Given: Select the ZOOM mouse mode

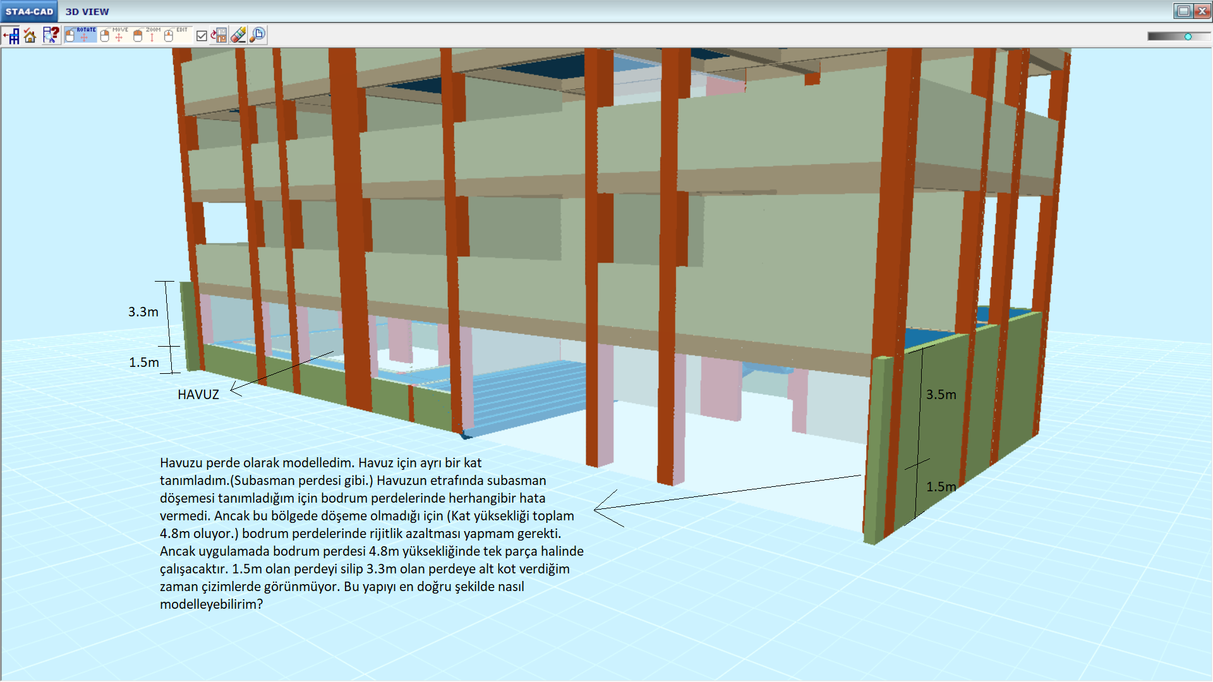Looking at the screenshot, I should (x=147, y=35).
